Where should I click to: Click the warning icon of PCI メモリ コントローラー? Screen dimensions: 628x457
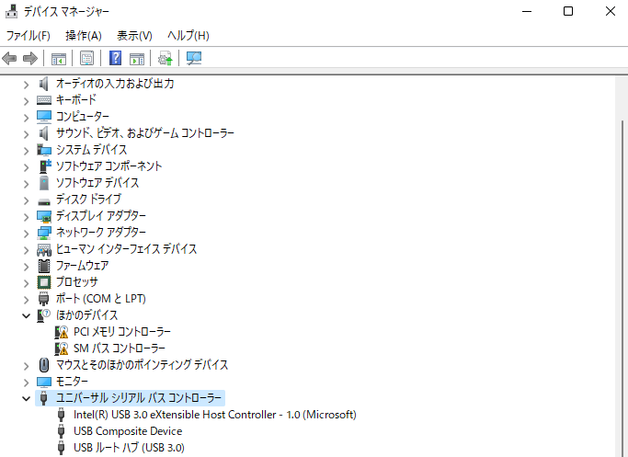[62, 332]
